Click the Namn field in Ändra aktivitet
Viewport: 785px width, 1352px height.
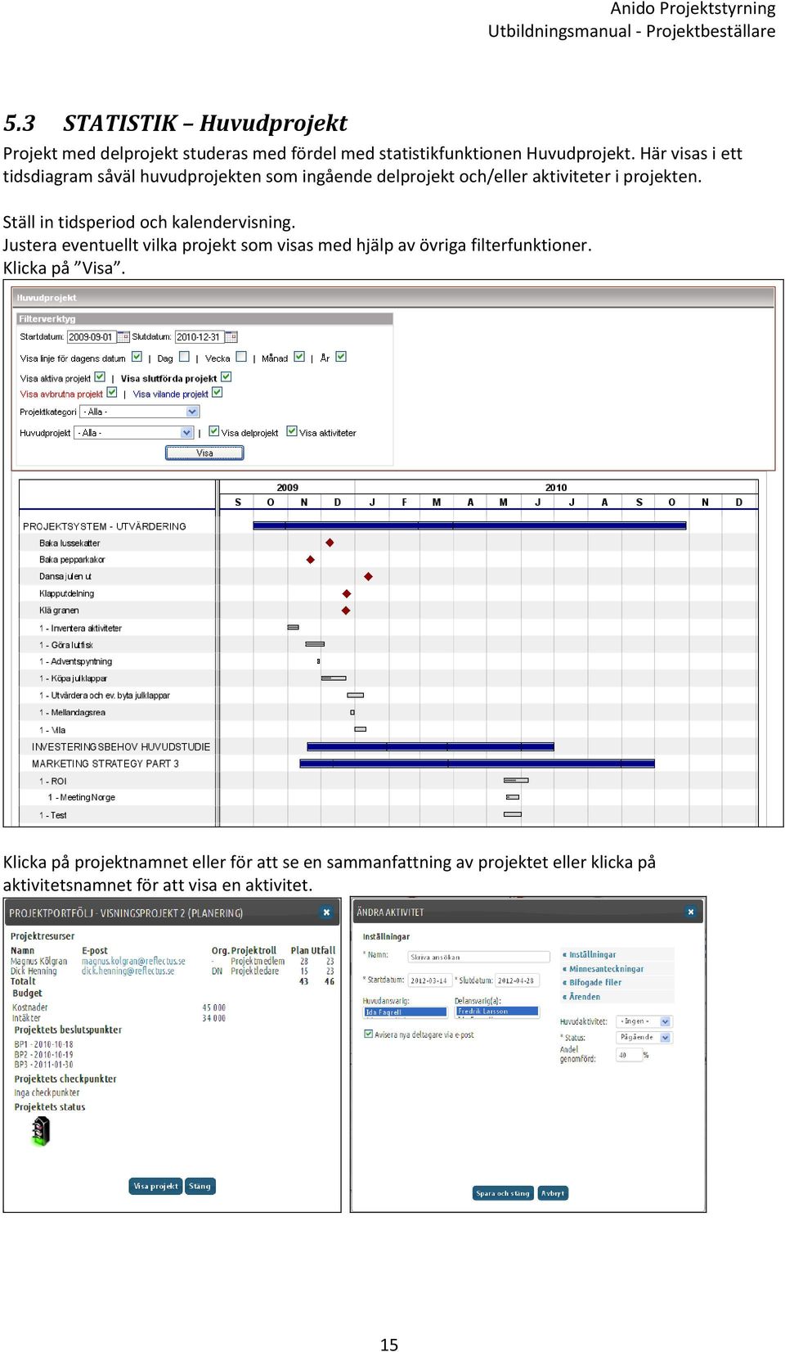[x=479, y=957]
